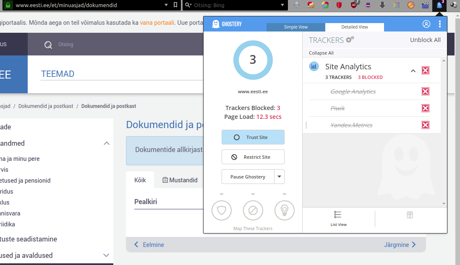Switch to Ghostery Simple View tab
This screenshot has width=460, height=265.
(296, 27)
